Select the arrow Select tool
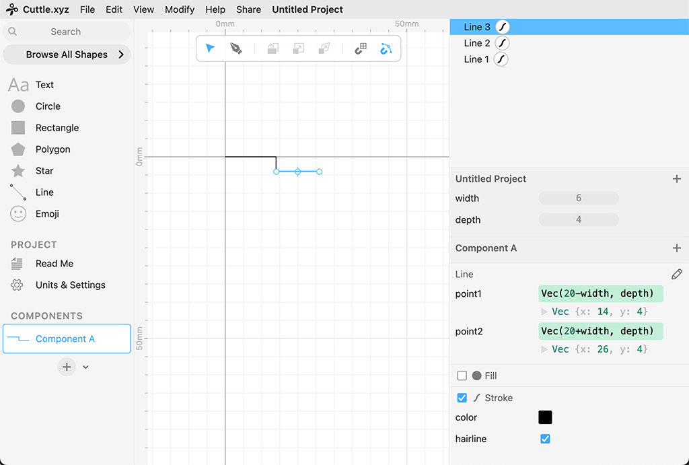 coord(211,48)
